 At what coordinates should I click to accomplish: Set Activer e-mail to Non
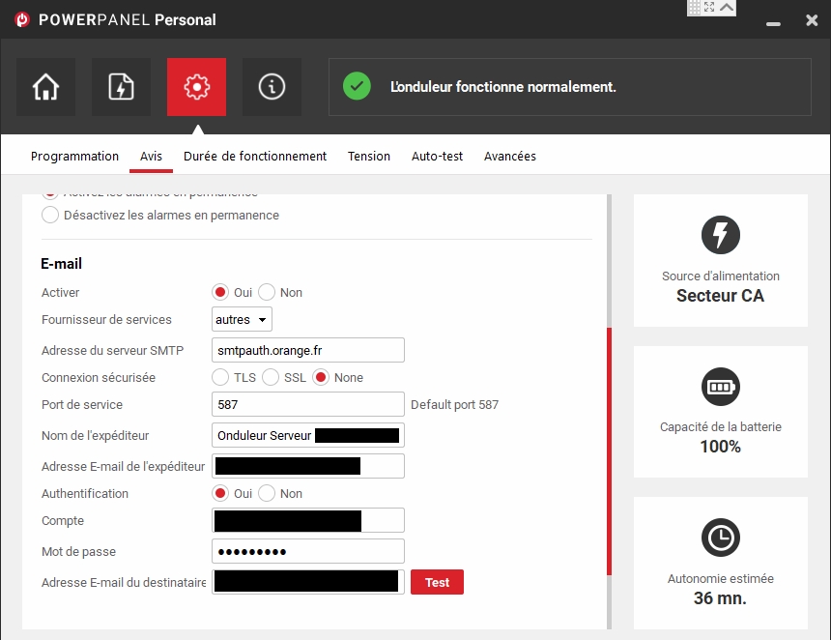(x=267, y=292)
